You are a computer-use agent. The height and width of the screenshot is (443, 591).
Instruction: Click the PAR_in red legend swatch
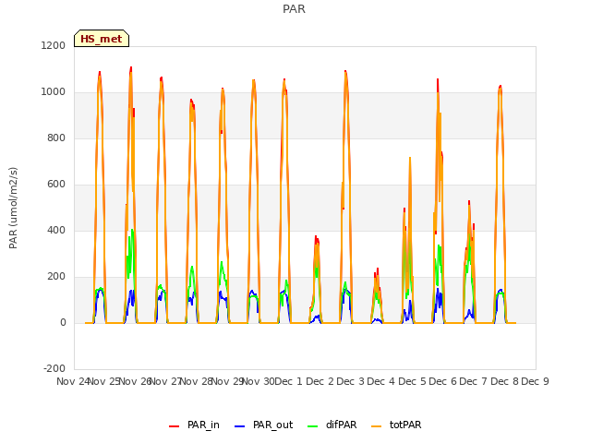175,426
